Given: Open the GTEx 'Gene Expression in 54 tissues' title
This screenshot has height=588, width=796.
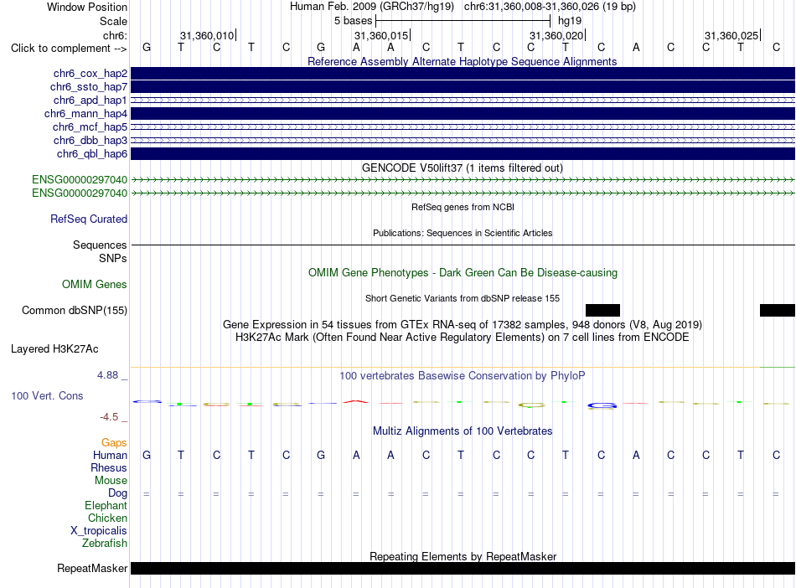Looking at the screenshot, I should (x=463, y=325).
